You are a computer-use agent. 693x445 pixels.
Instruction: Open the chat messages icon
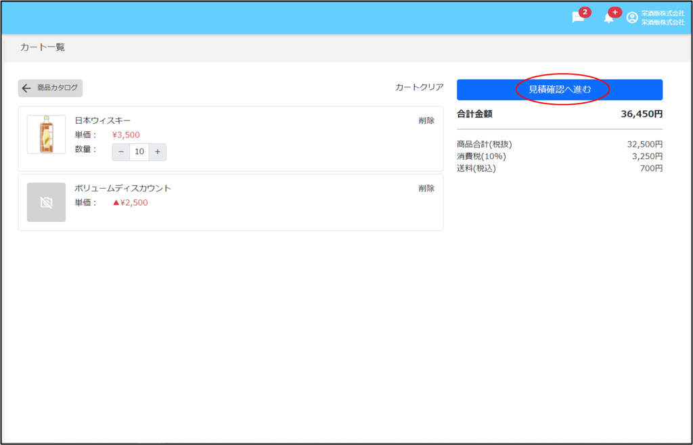click(x=578, y=18)
